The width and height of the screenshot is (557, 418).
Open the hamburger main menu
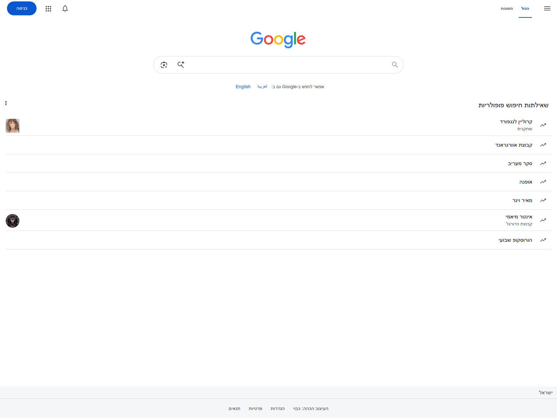[547, 8]
